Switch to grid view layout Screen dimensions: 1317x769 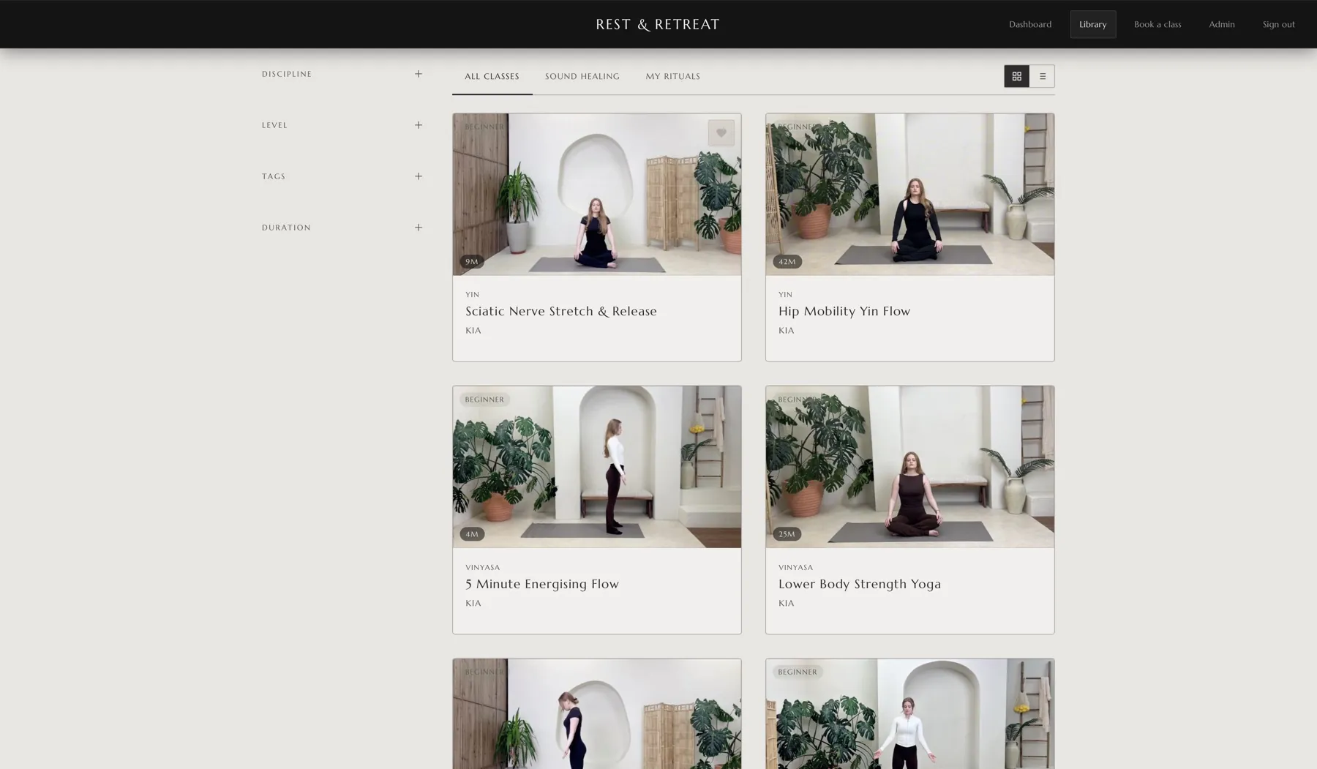(x=1016, y=76)
